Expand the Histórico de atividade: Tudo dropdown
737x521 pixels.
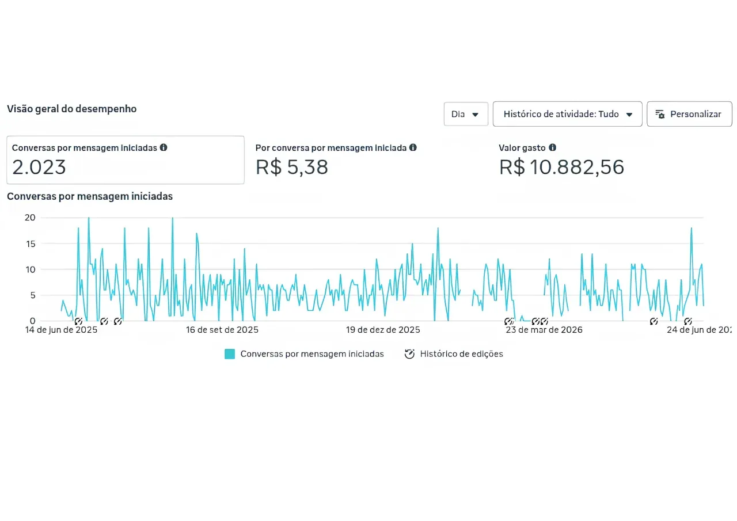568,114
